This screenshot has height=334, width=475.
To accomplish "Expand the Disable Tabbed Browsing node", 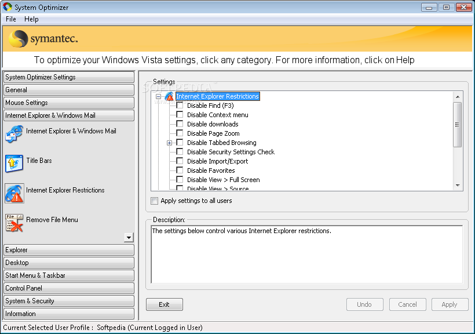I will [x=169, y=143].
